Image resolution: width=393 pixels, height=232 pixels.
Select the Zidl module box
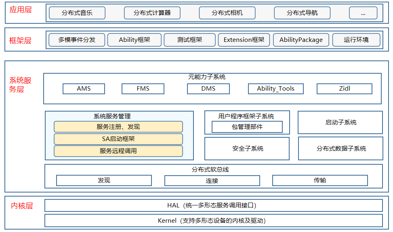(x=345, y=89)
